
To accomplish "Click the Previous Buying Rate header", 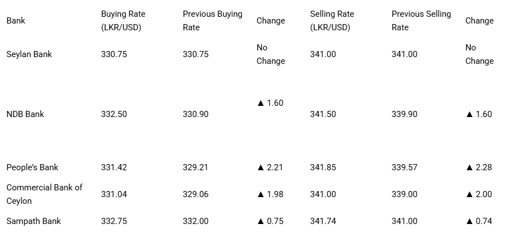I will point(213,21).
